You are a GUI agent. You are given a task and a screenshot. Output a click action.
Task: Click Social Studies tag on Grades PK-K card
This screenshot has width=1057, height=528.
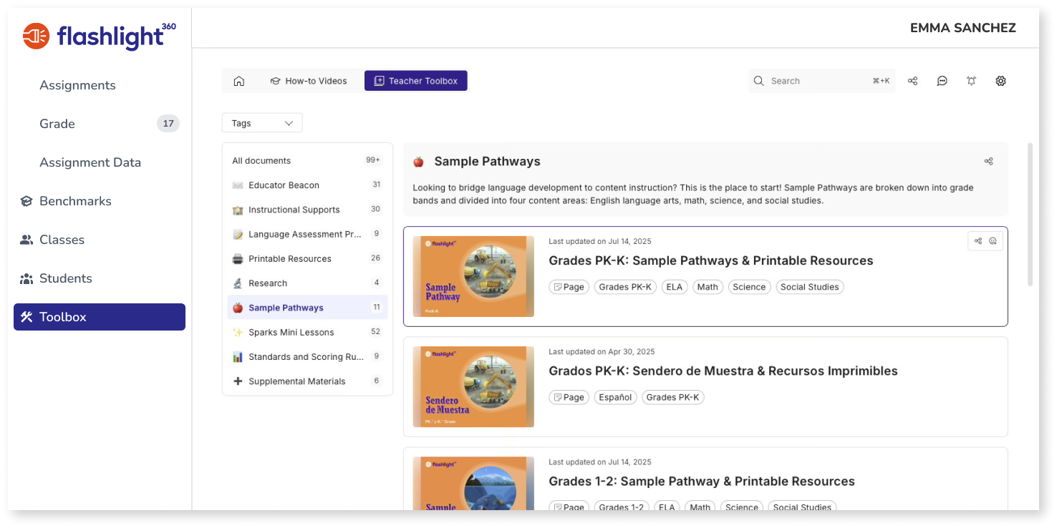pos(810,287)
